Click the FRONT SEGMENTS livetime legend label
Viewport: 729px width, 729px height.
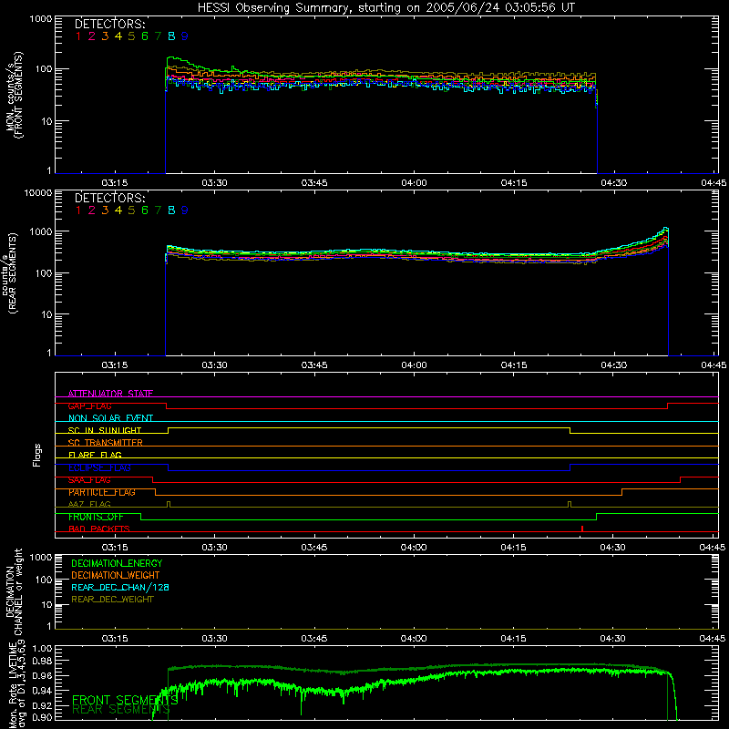point(125,700)
